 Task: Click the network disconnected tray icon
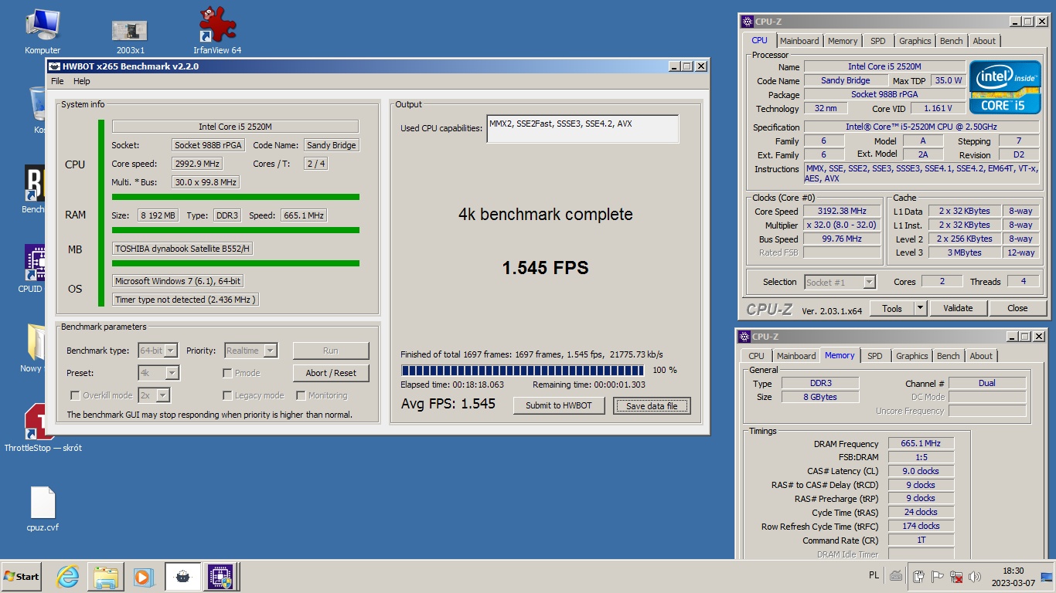click(956, 576)
